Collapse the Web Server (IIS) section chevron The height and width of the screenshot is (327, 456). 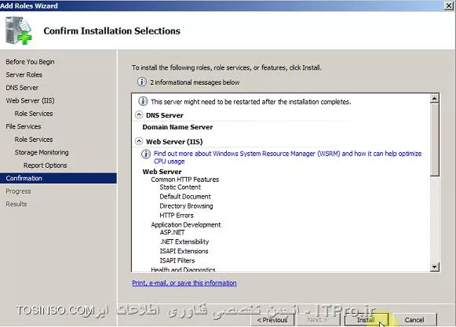point(139,142)
